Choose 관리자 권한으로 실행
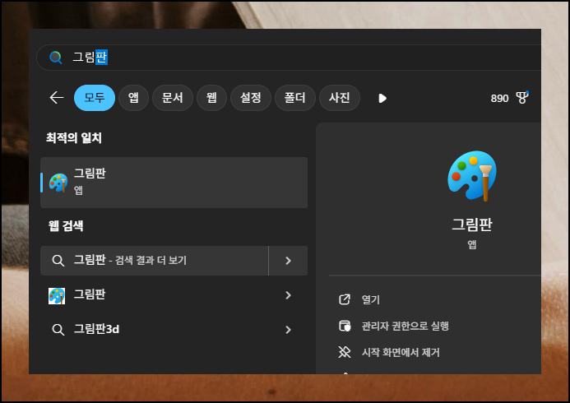The image size is (570, 403). point(405,326)
